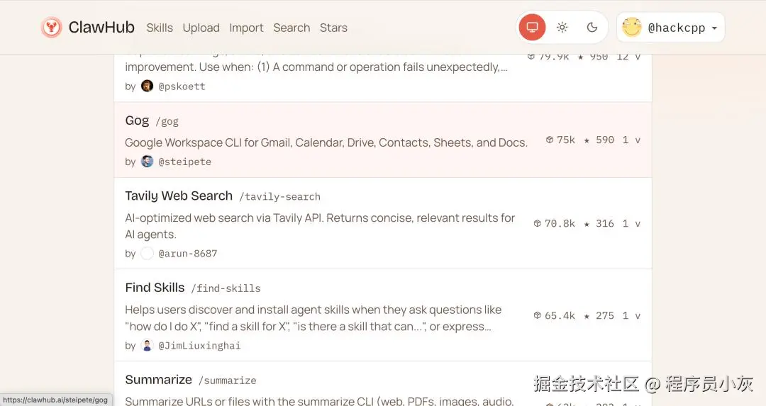Click Tavily 70.8k downloads count
Image resolution: width=766 pixels, height=406 pixels.
point(560,223)
